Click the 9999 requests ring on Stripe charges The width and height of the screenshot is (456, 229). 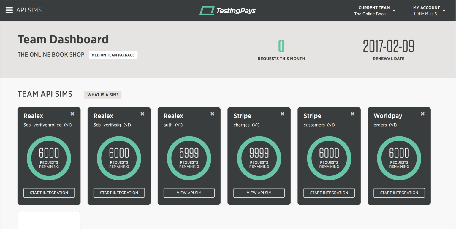tap(259, 158)
